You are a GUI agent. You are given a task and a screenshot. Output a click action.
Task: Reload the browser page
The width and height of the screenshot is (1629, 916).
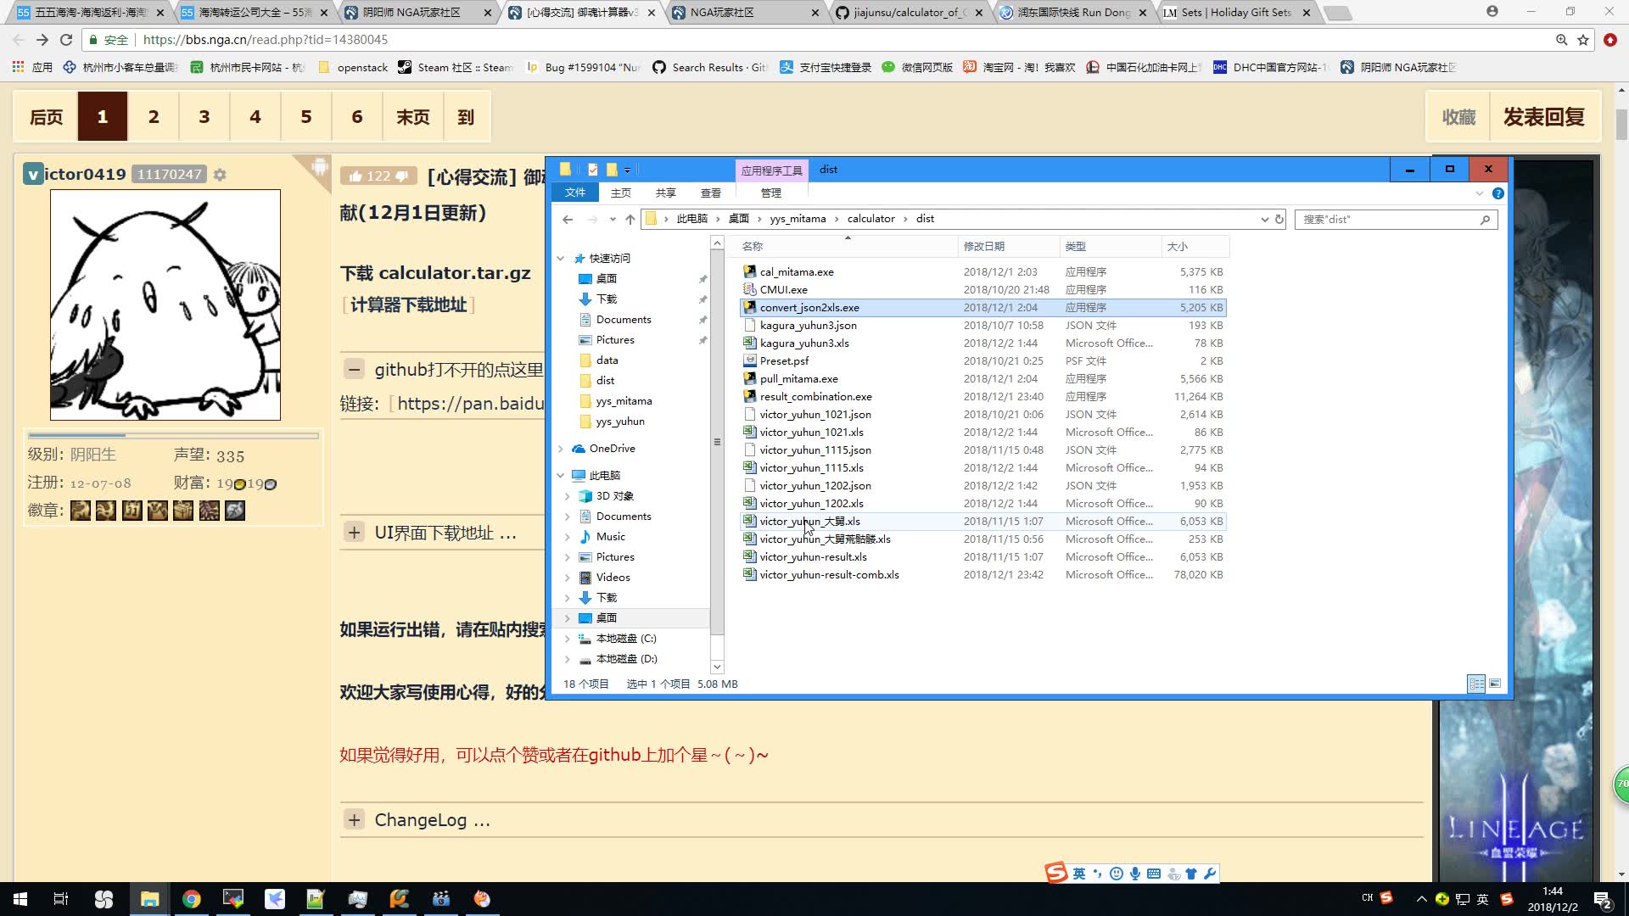(x=66, y=40)
